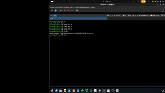
Task: Click the +22C weather indicator
Action: [110, 16]
